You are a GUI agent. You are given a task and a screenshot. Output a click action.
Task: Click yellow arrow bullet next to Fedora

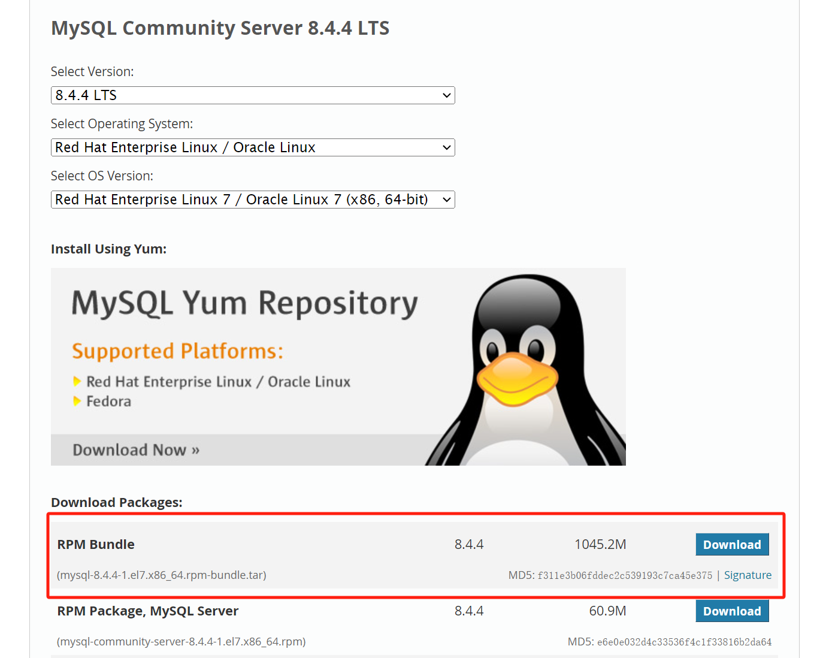pos(77,401)
